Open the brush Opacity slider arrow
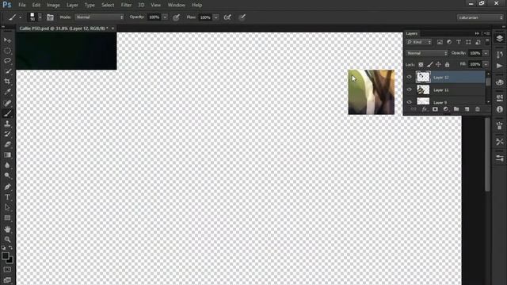Screen dimensions: 507x285 pyautogui.click(x=165, y=17)
